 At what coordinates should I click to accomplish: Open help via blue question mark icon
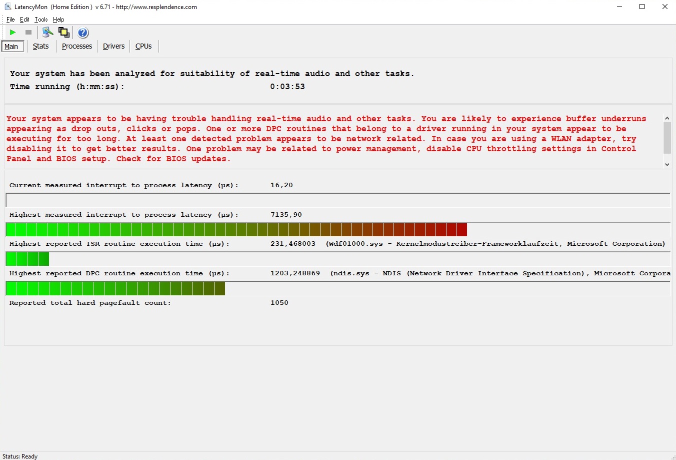point(83,33)
